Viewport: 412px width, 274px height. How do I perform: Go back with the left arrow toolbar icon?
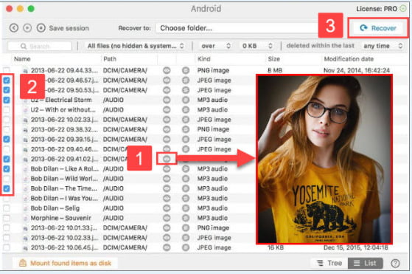coord(14,28)
